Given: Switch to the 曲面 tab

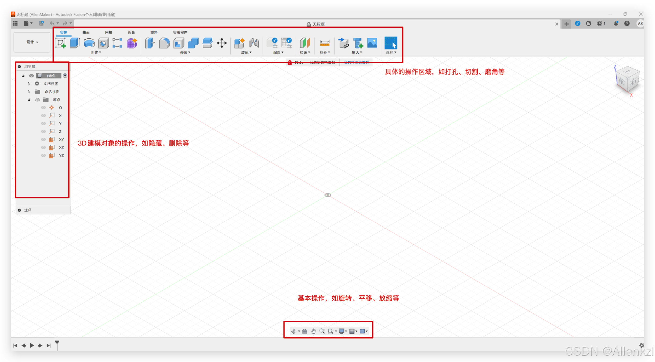Looking at the screenshot, I should (x=86, y=32).
